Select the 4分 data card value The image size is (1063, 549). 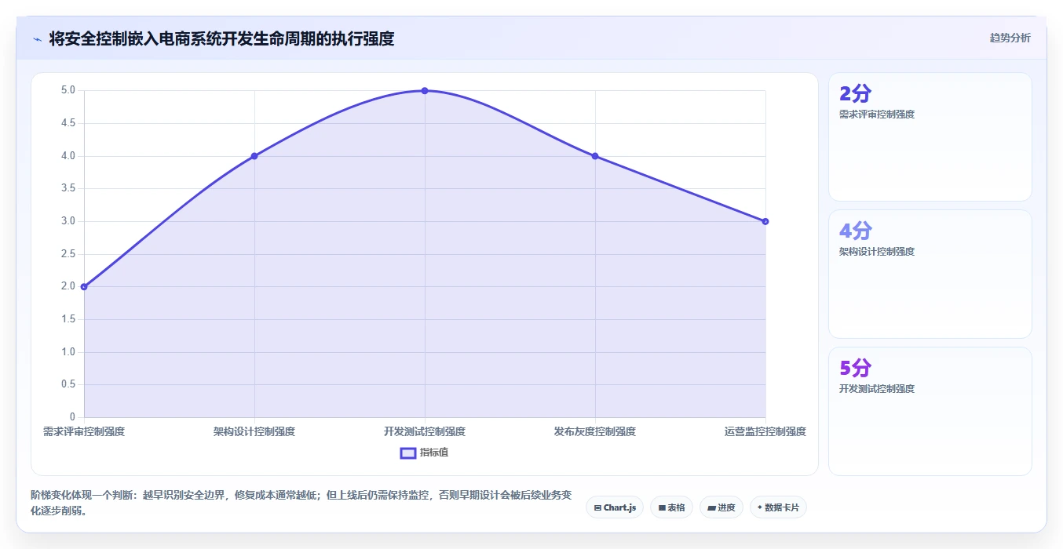coord(855,231)
